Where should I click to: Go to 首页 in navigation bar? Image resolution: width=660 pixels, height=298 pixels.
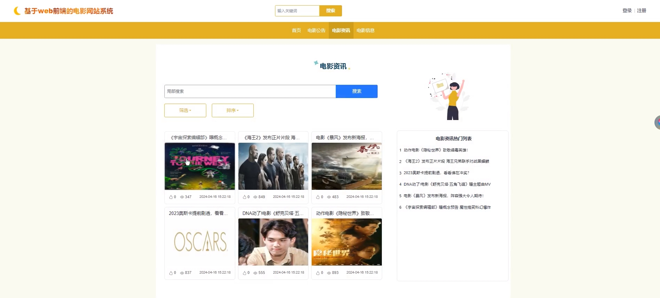tap(296, 30)
